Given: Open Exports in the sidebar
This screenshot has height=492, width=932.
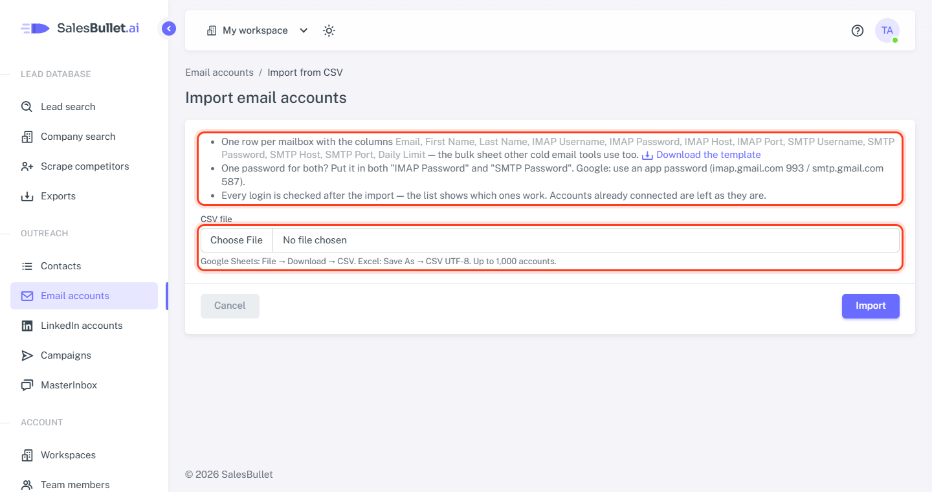Looking at the screenshot, I should pyautogui.click(x=84, y=196).
